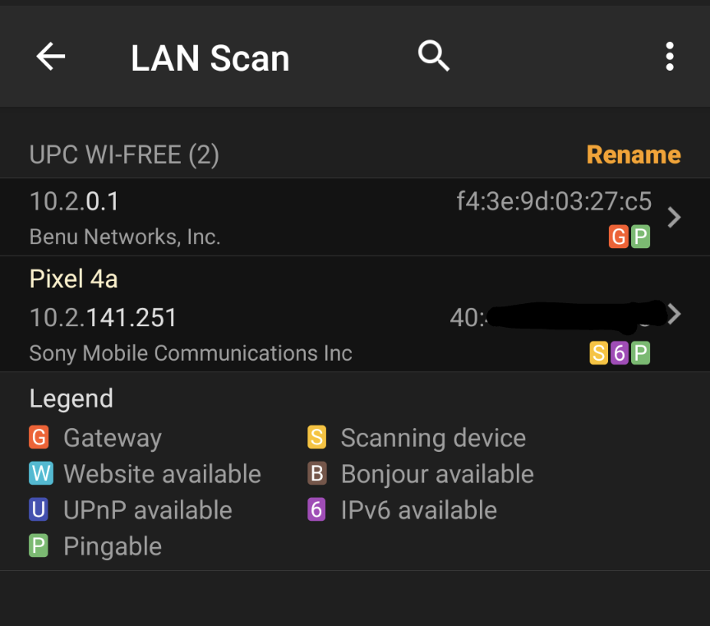Viewport: 710px width, 626px height.
Task: Click the Pingable badge on Pixel 4a row
Action: pyautogui.click(x=640, y=352)
